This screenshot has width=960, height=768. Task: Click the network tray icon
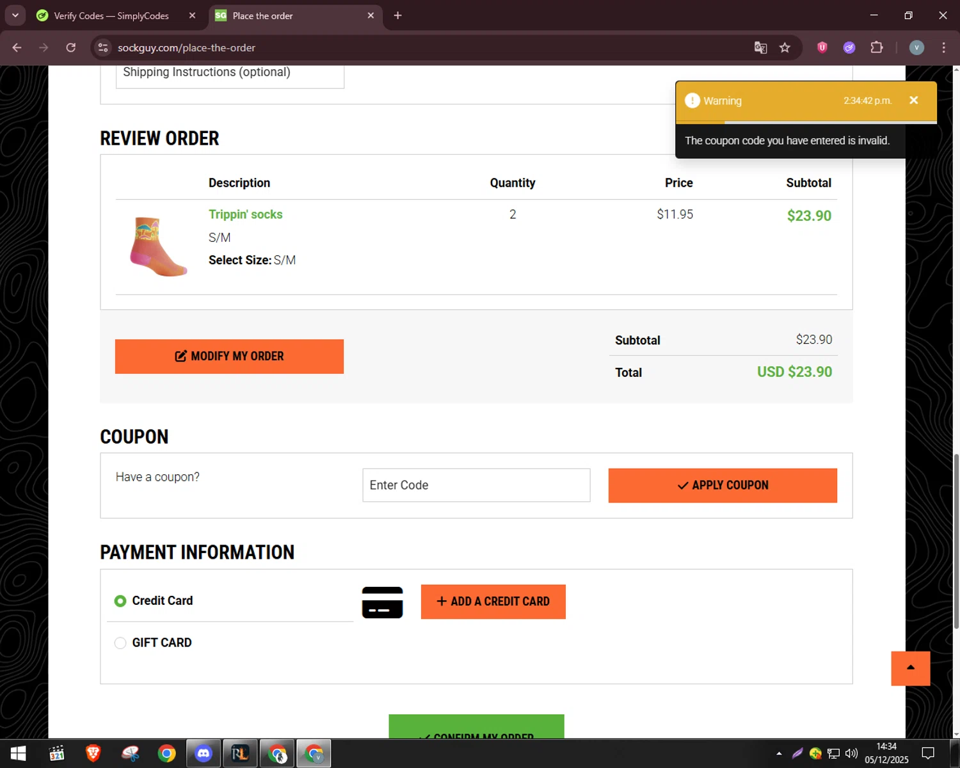tap(833, 753)
